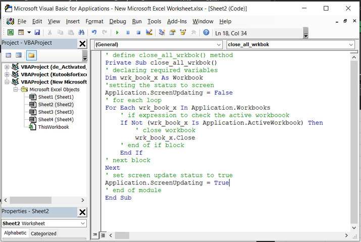Close the Properties pane with its X button
The image size is (361, 242).
point(82,212)
